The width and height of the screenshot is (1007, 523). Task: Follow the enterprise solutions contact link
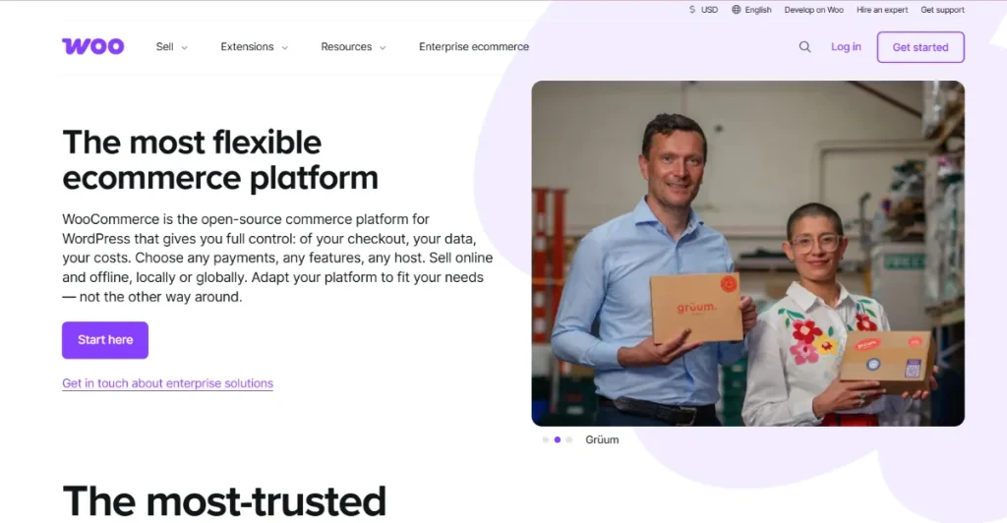(x=167, y=383)
